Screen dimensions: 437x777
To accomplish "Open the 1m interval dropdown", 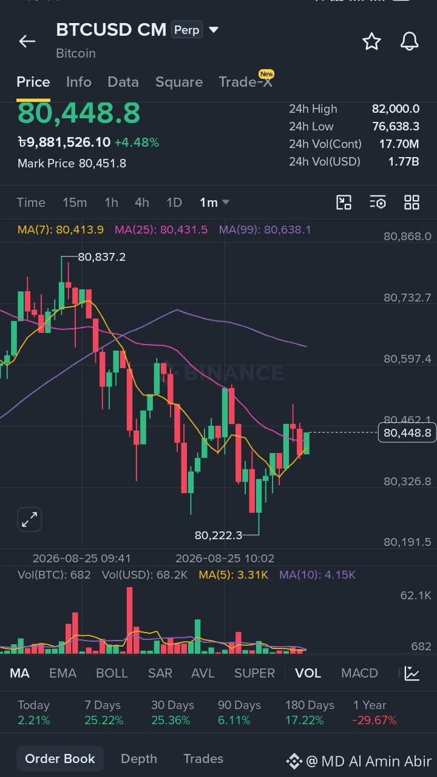I will [x=214, y=203].
